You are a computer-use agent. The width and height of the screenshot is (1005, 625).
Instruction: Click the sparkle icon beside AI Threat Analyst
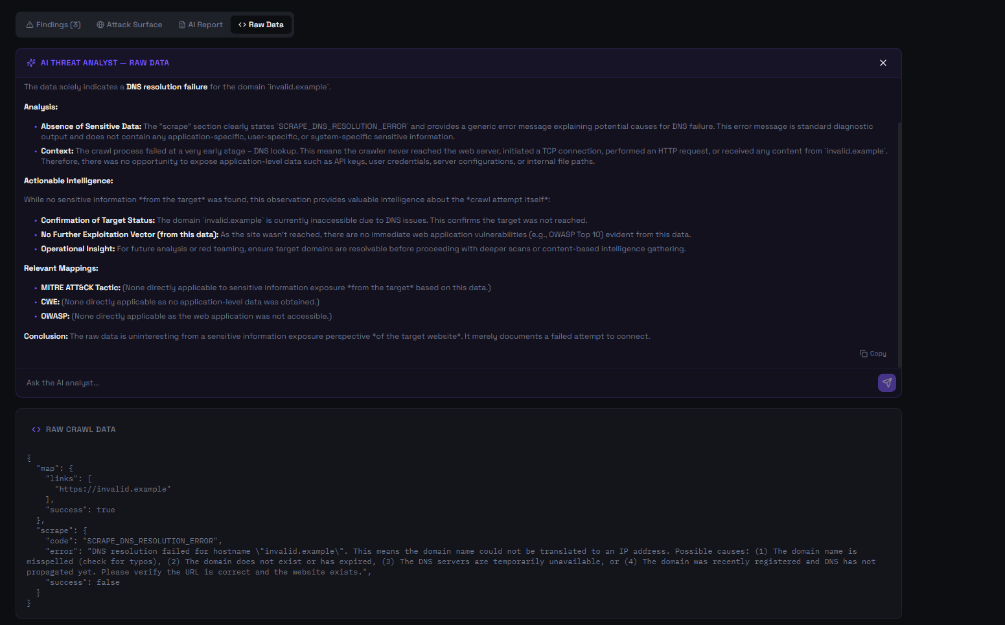(x=31, y=63)
